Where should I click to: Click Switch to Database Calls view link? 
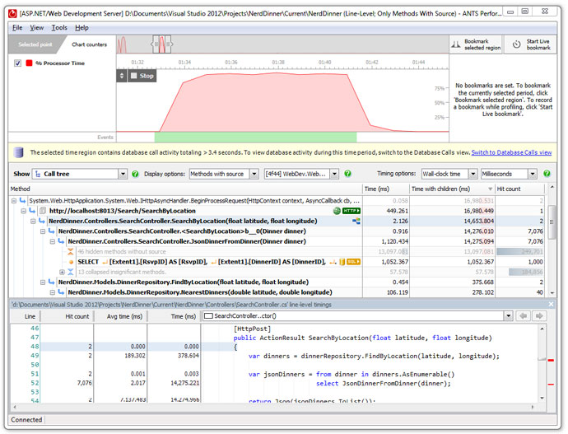pyautogui.click(x=511, y=152)
